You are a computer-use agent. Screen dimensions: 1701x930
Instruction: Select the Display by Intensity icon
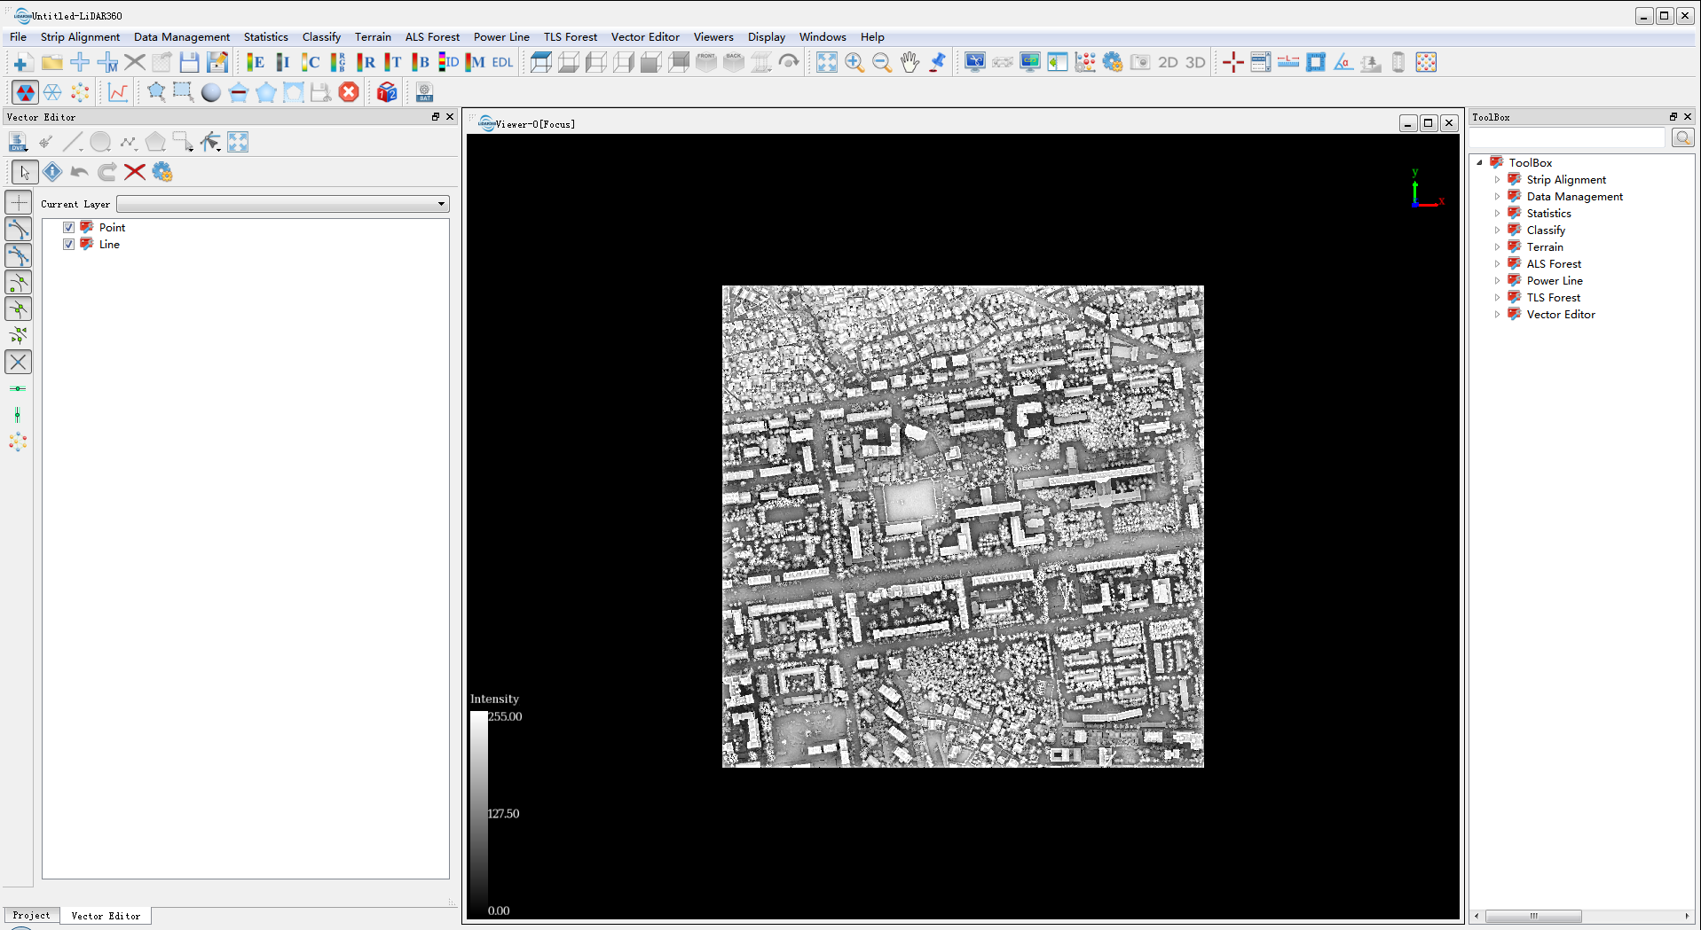[x=282, y=62]
